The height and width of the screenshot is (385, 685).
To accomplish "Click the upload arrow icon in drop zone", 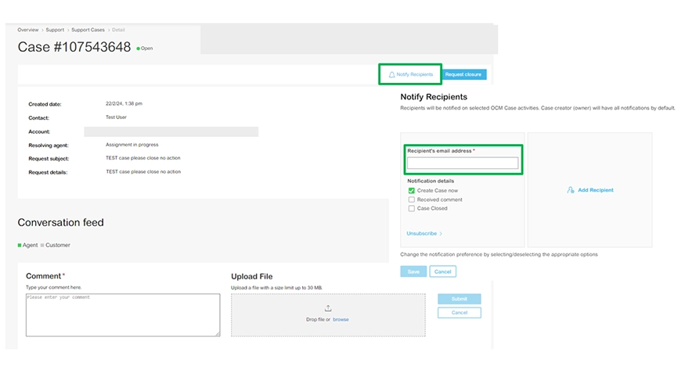I will pyautogui.click(x=328, y=308).
